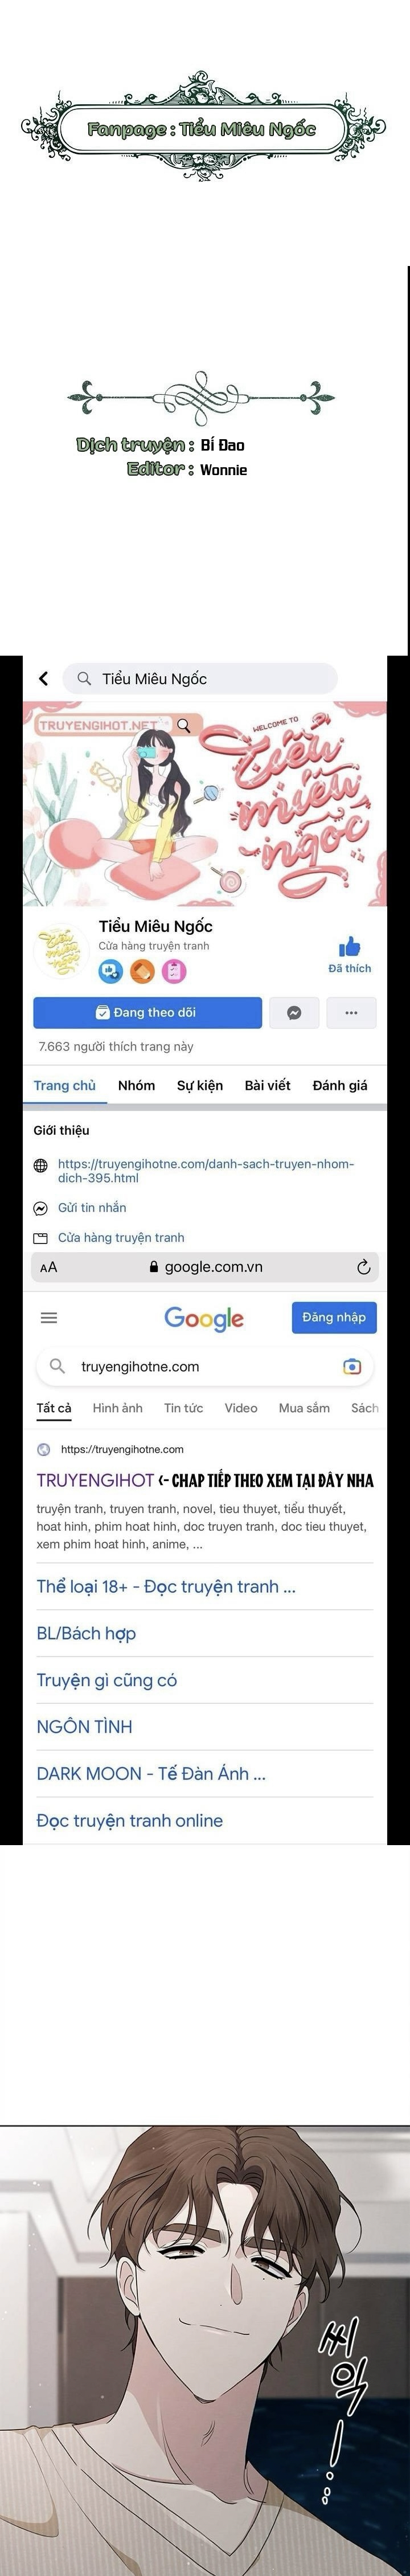Tap the back arrow beside the search bar
The image size is (410, 2576).
coord(43,678)
